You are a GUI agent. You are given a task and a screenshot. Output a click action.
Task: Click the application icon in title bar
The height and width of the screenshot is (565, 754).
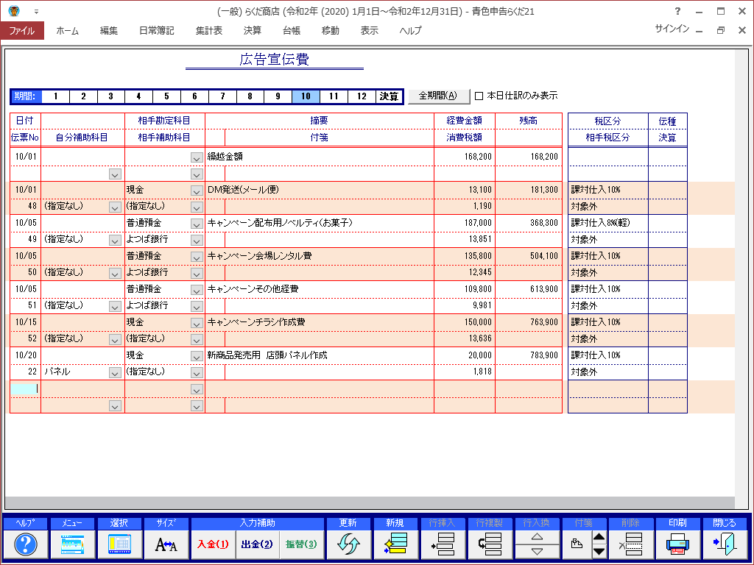(x=14, y=10)
